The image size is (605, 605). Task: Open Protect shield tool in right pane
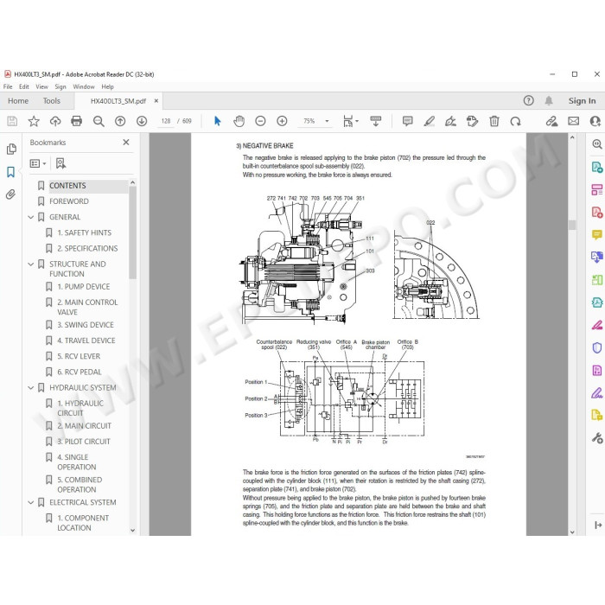point(597,347)
